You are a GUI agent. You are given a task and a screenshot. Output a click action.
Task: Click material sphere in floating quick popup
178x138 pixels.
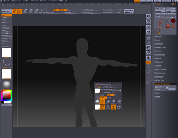97,102
